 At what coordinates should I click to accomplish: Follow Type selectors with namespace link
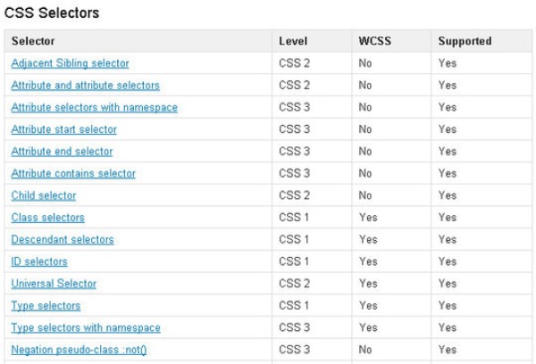pos(86,327)
